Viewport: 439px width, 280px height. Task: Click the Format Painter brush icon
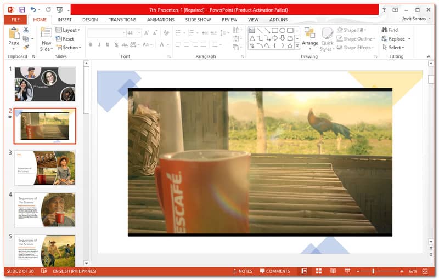[x=26, y=47]
